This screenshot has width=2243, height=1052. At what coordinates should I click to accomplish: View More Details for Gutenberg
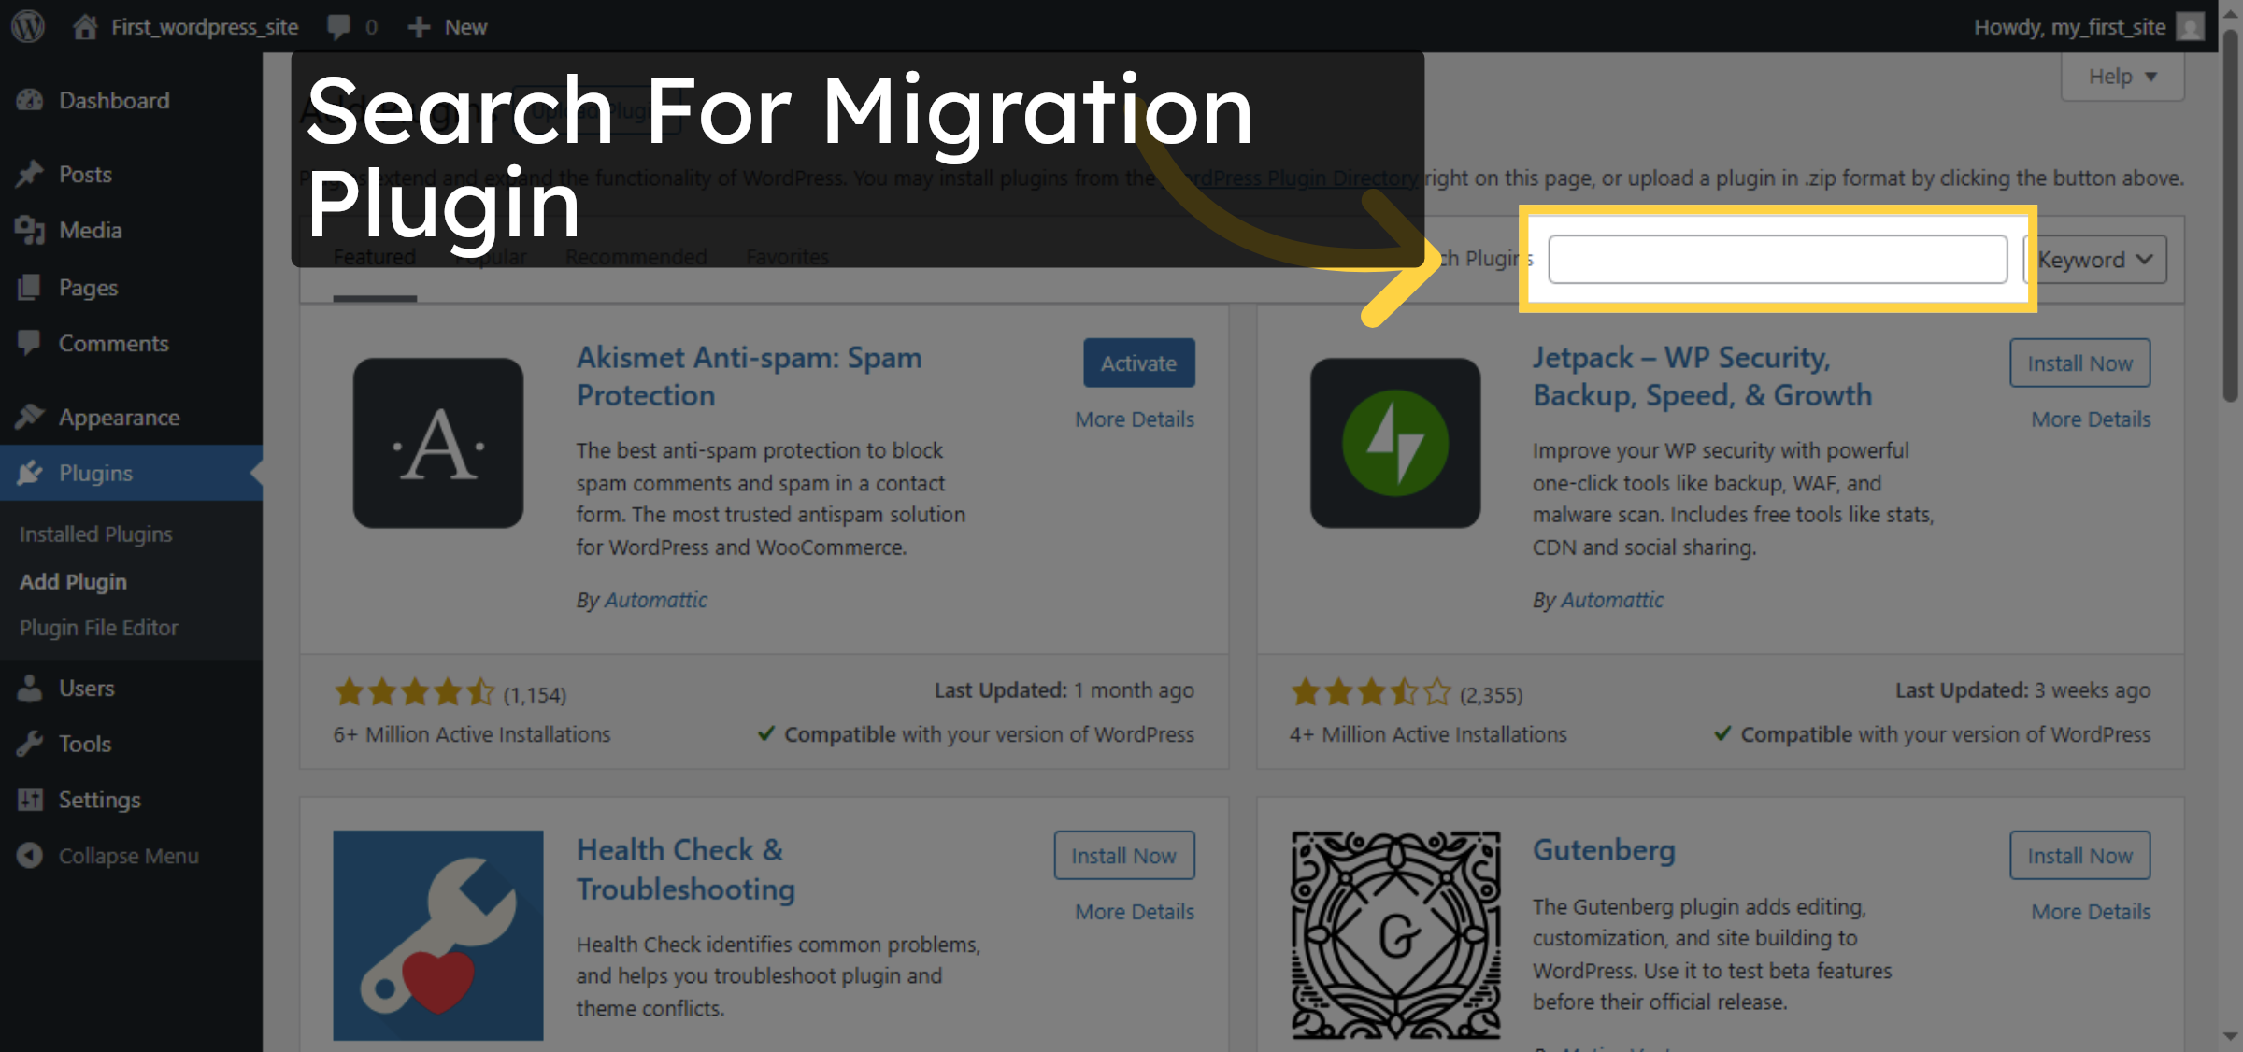coord(2090,911)
